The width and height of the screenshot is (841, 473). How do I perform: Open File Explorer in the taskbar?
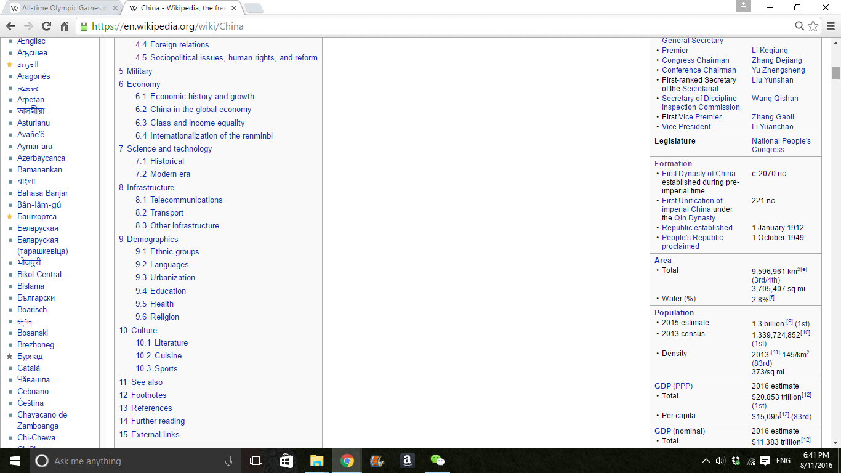click(316, 461)
